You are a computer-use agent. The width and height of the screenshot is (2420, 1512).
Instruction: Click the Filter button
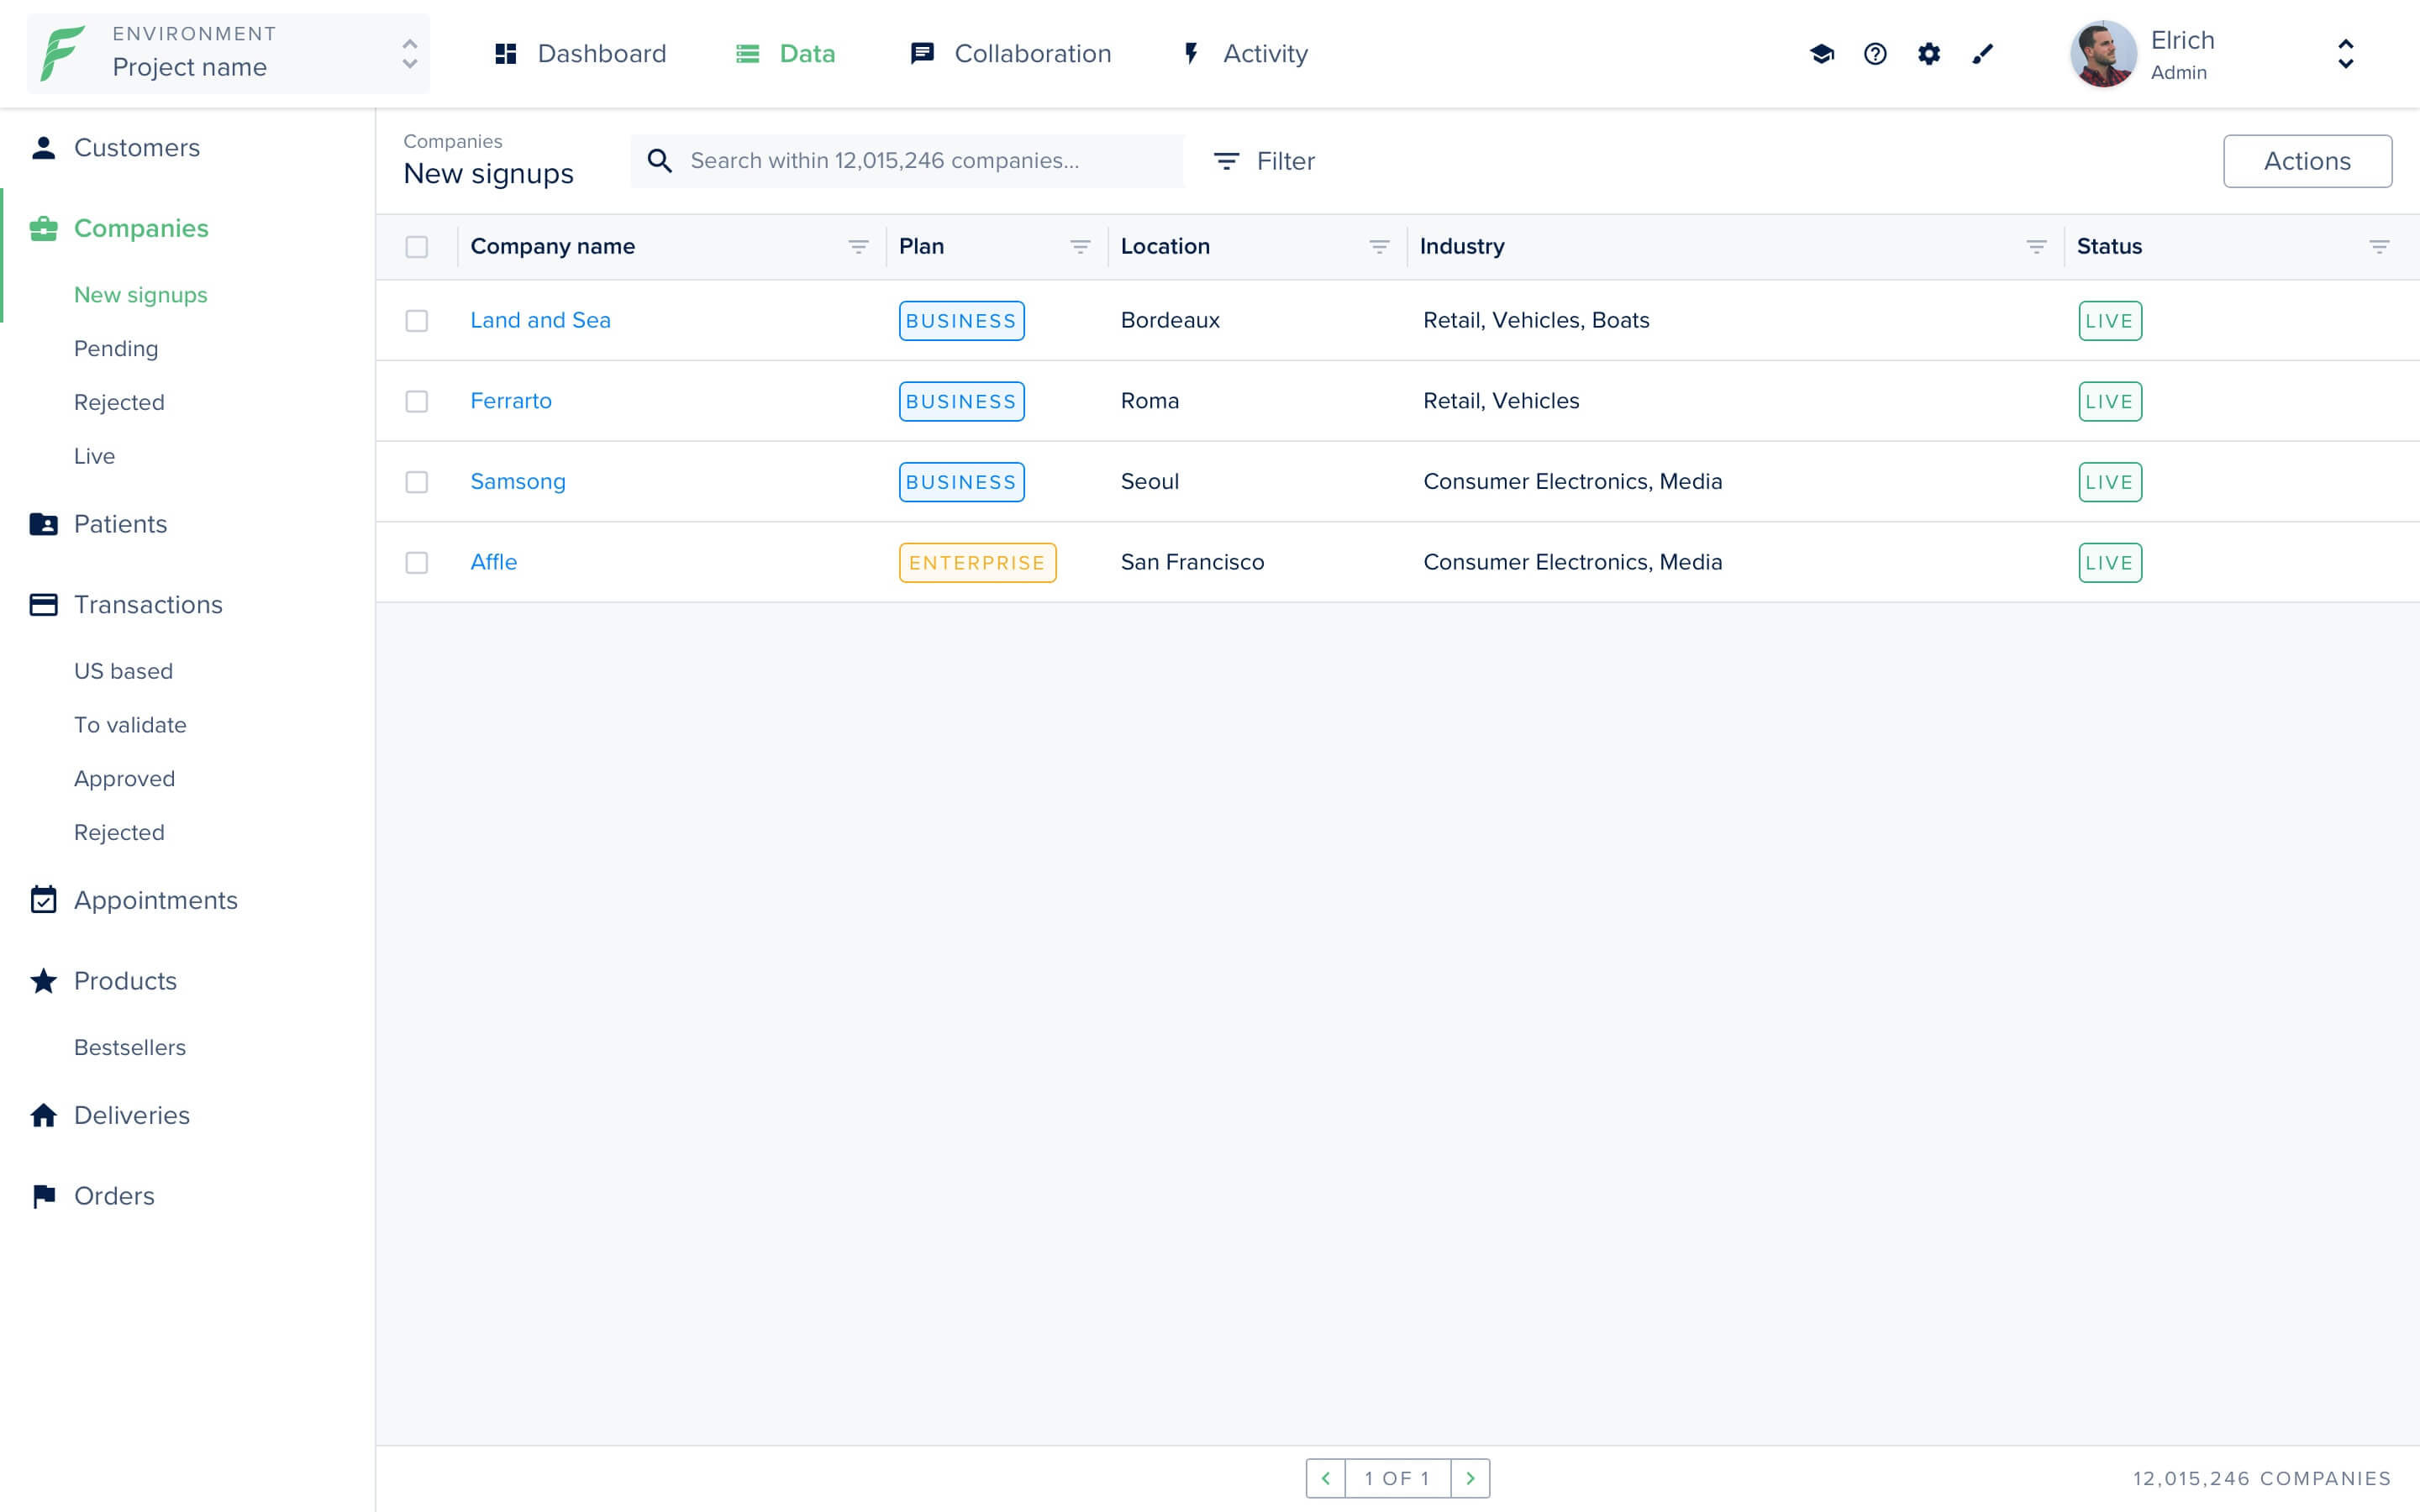pyautogui.click(x=1264, y=161)
